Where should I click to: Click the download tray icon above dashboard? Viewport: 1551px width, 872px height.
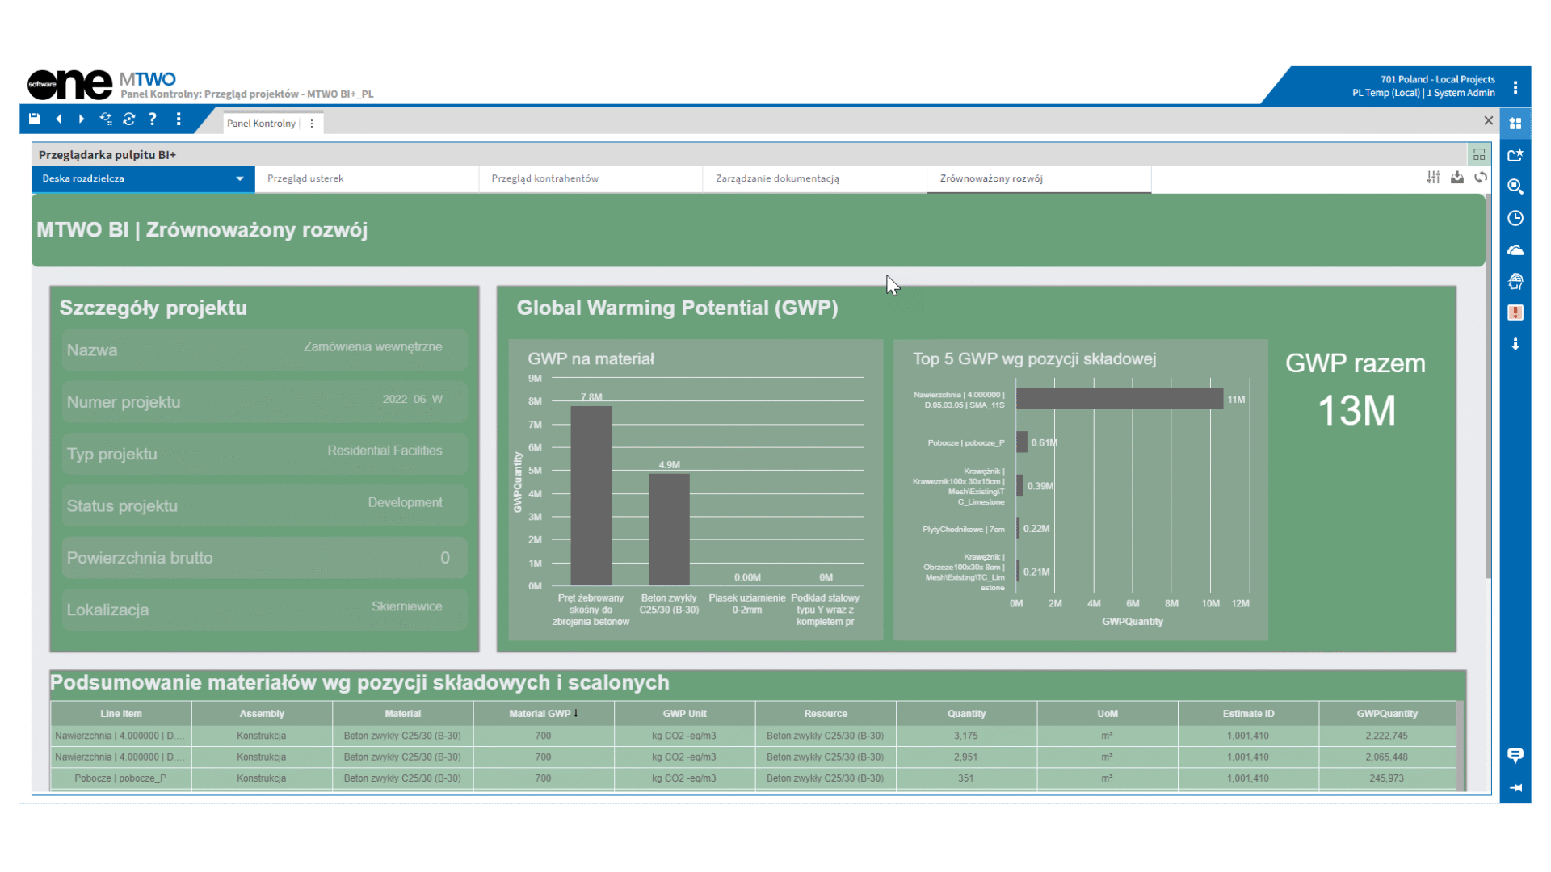click(x=1457, y=178)
